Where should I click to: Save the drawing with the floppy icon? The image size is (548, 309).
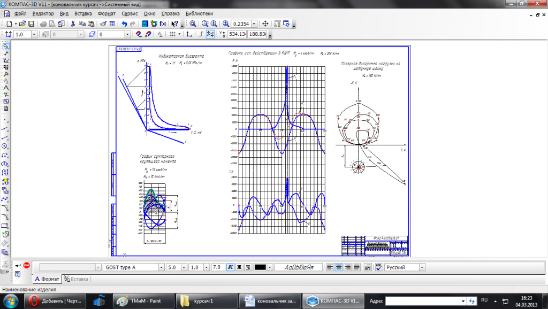pyautogui.click(x=32, y=24)
